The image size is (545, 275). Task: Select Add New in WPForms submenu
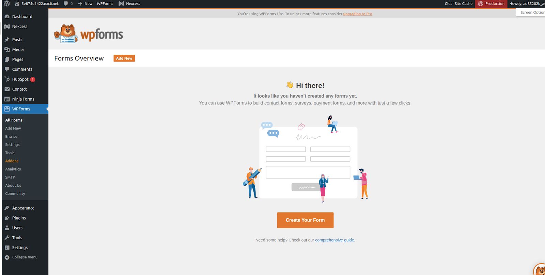pos(13,128)
